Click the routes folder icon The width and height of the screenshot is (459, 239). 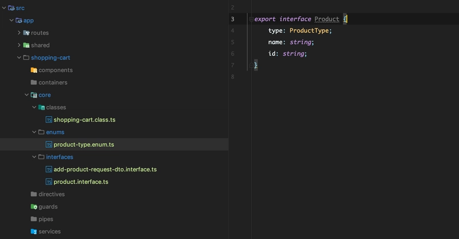coord(26,33)
